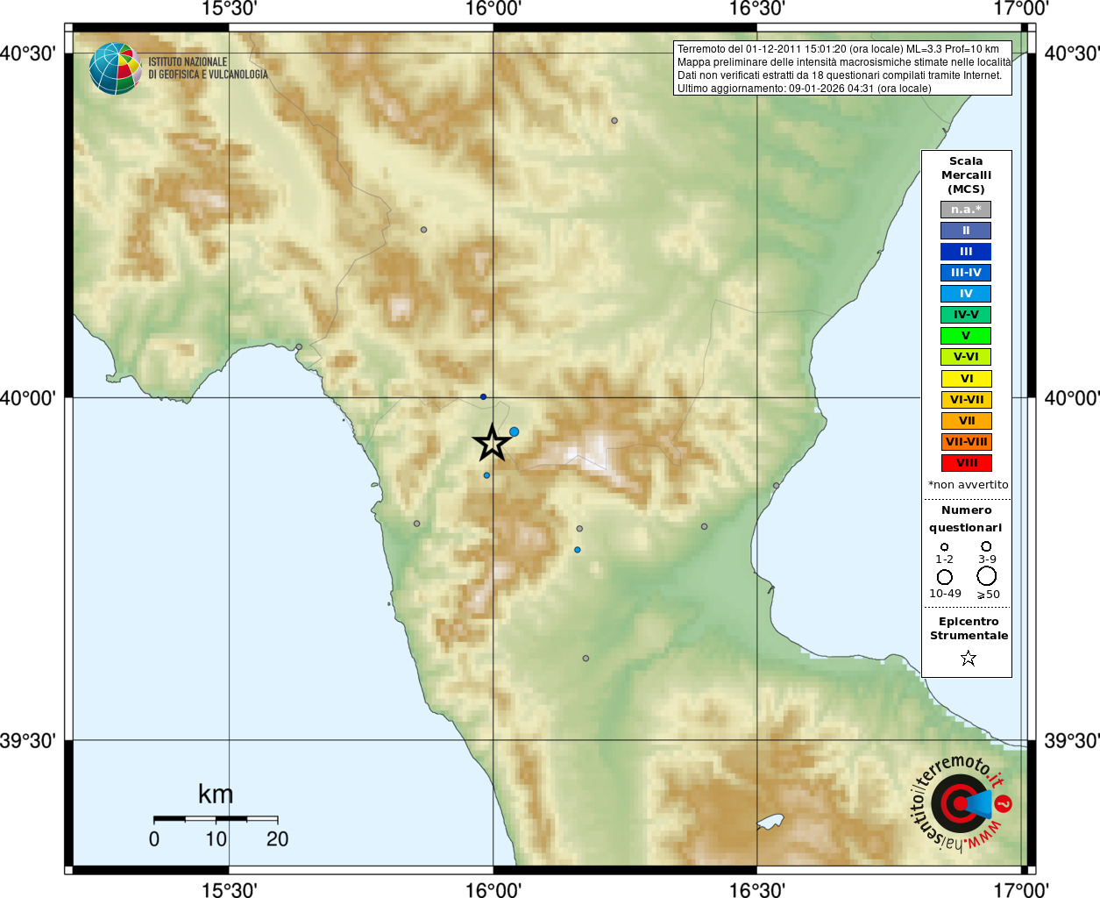1100x898 pixels.
Task: Click the top 15°30' longitude label
Action: pyautogui.click(x=229, y=9)
